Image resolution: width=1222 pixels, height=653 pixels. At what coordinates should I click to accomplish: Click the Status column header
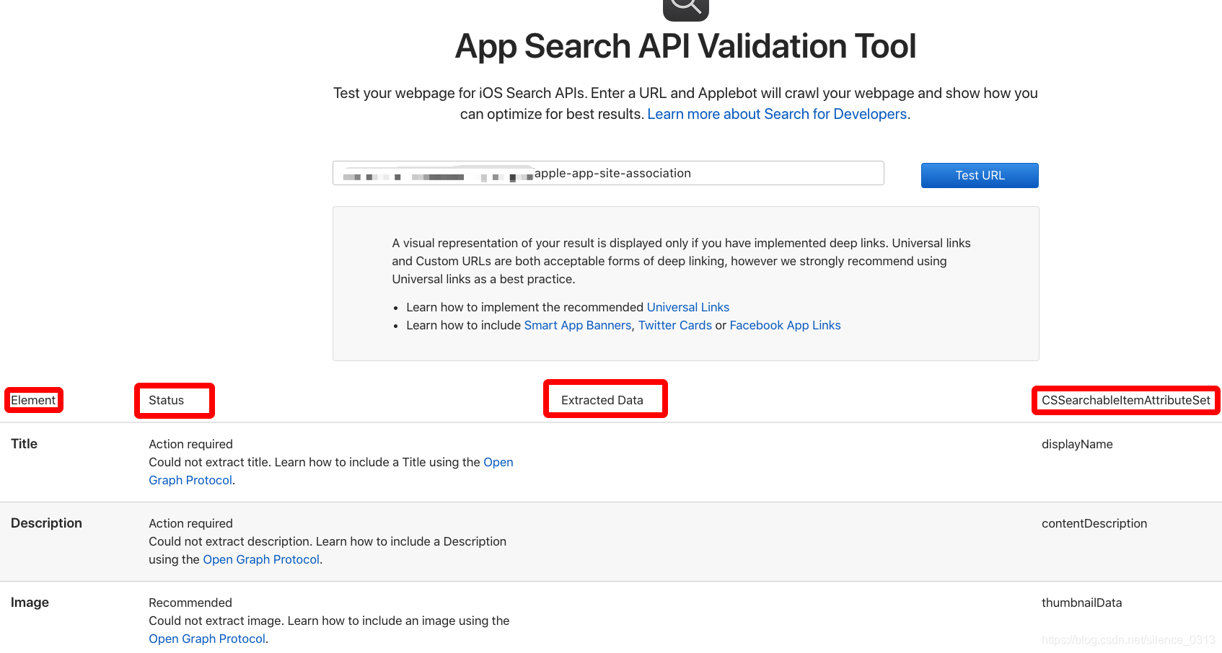[x=167, y=400]
